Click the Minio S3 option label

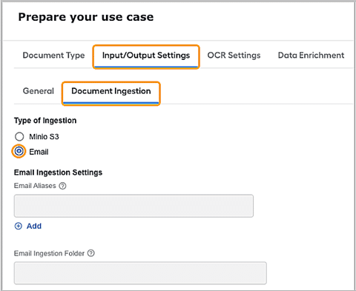click(44, 136)
